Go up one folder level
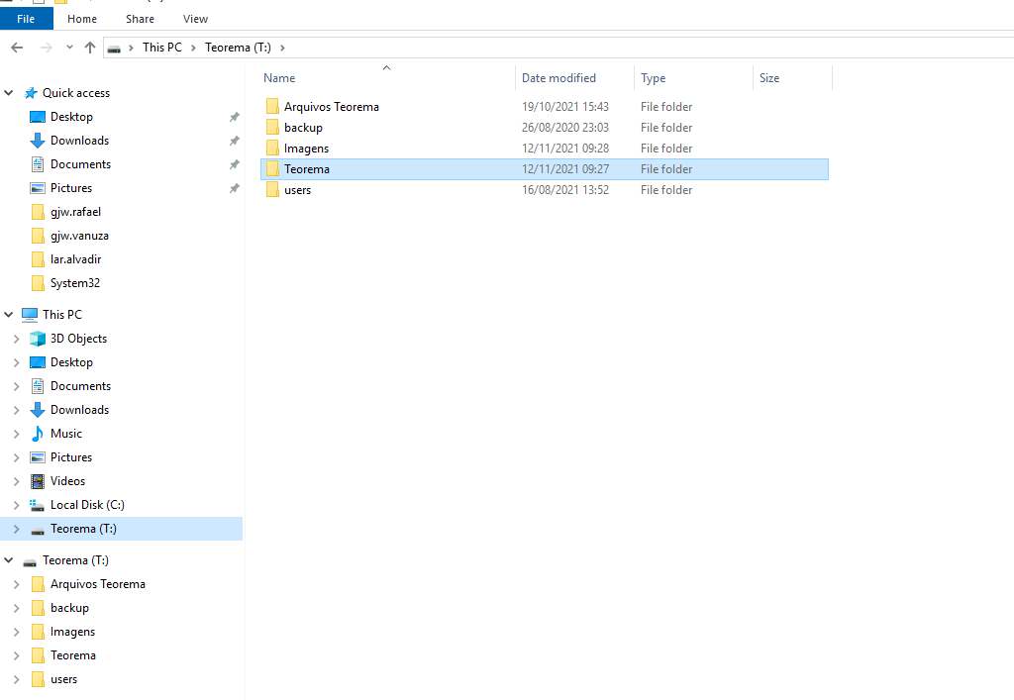The width and height of the screenshot is (1014, 700). coord(90,48)
